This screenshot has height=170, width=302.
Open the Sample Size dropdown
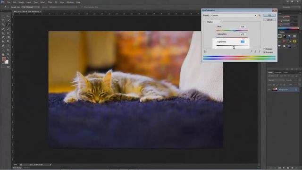pyautogui.click(x=31, y=7)
